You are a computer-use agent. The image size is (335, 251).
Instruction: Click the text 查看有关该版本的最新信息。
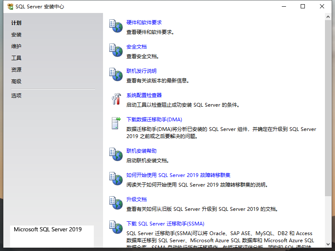(158, 81)
